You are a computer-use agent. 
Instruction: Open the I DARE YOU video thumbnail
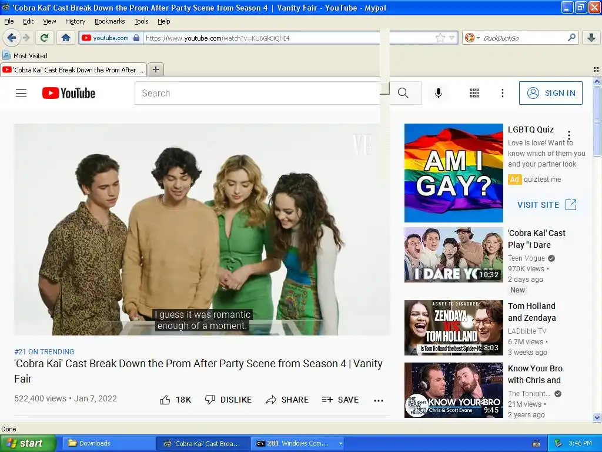click(x=453, y=255)
